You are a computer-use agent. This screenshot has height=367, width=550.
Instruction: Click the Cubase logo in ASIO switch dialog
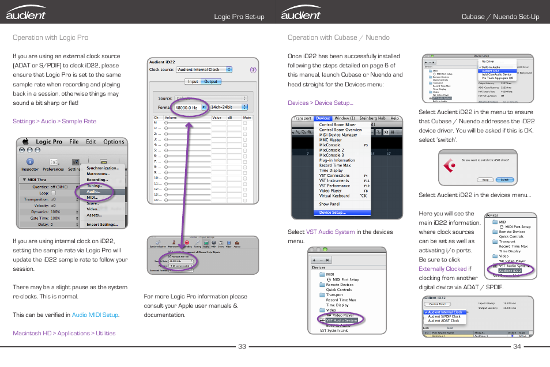click(x=449, y=165)
